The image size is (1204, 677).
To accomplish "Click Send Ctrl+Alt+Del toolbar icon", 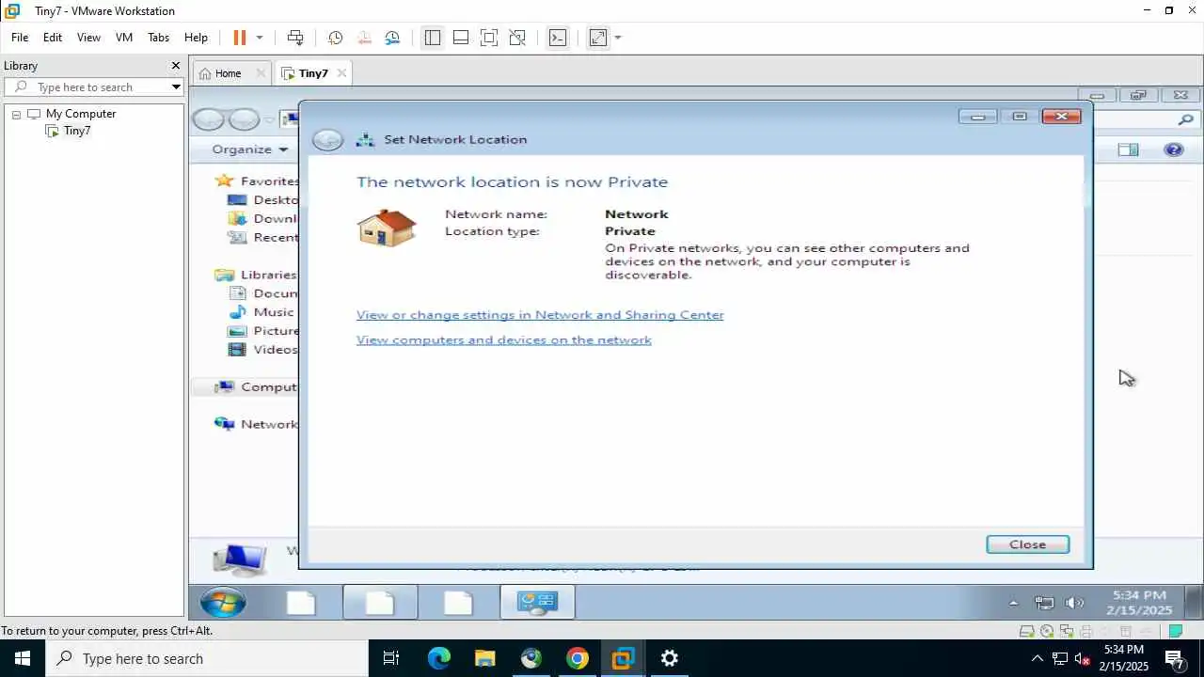I will click(295, 38).
